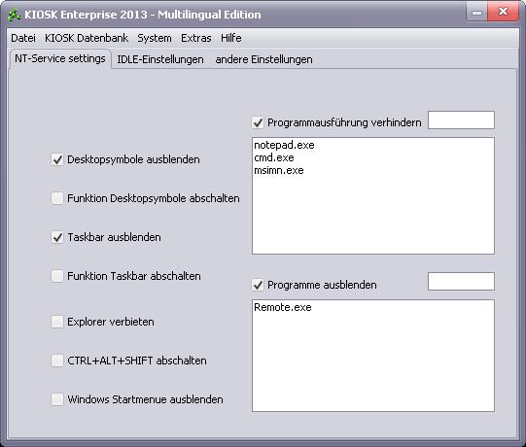Enable Funktion Desktopsymbole abschalten checkbox

point(57,198)
